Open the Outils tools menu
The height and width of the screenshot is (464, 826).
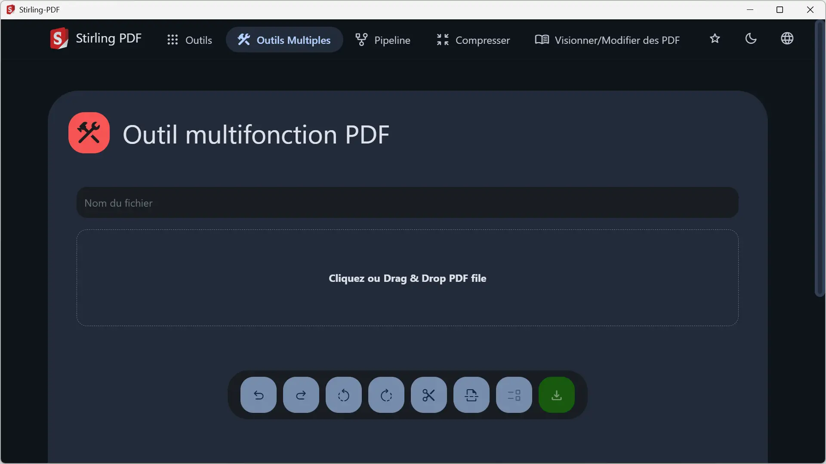[x=190, y=40]
